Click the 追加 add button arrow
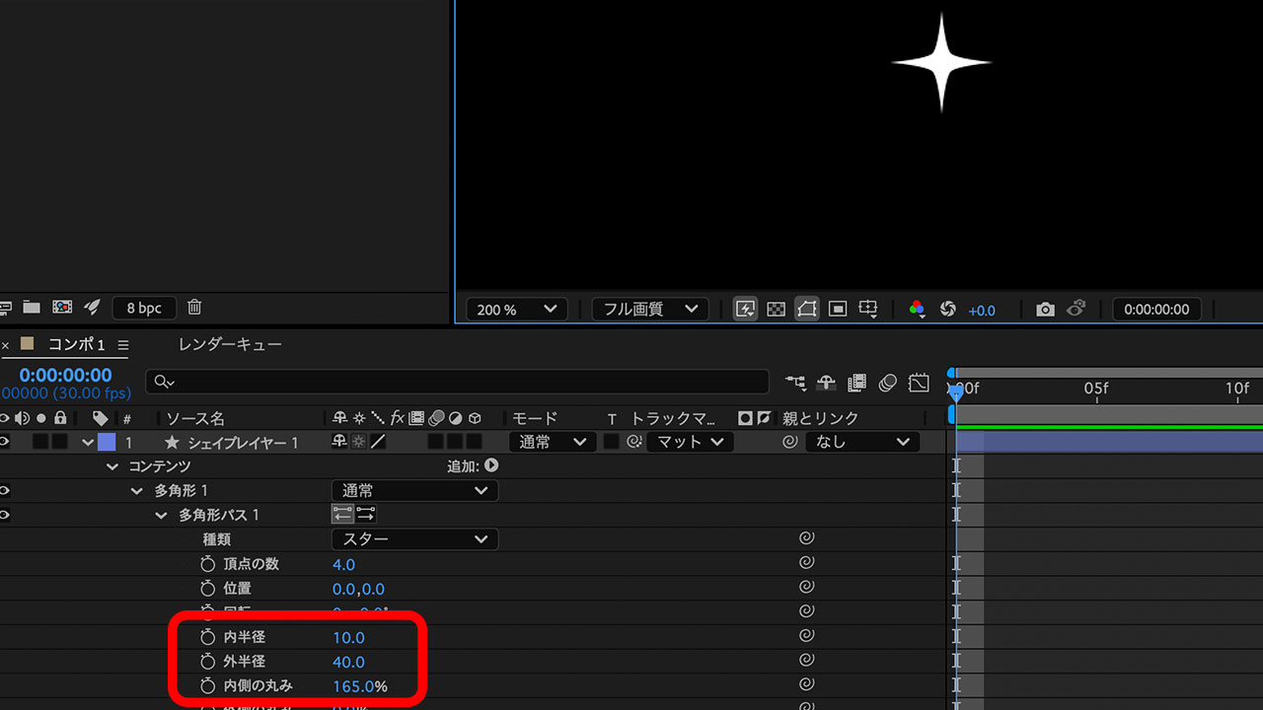 point(491,465)
